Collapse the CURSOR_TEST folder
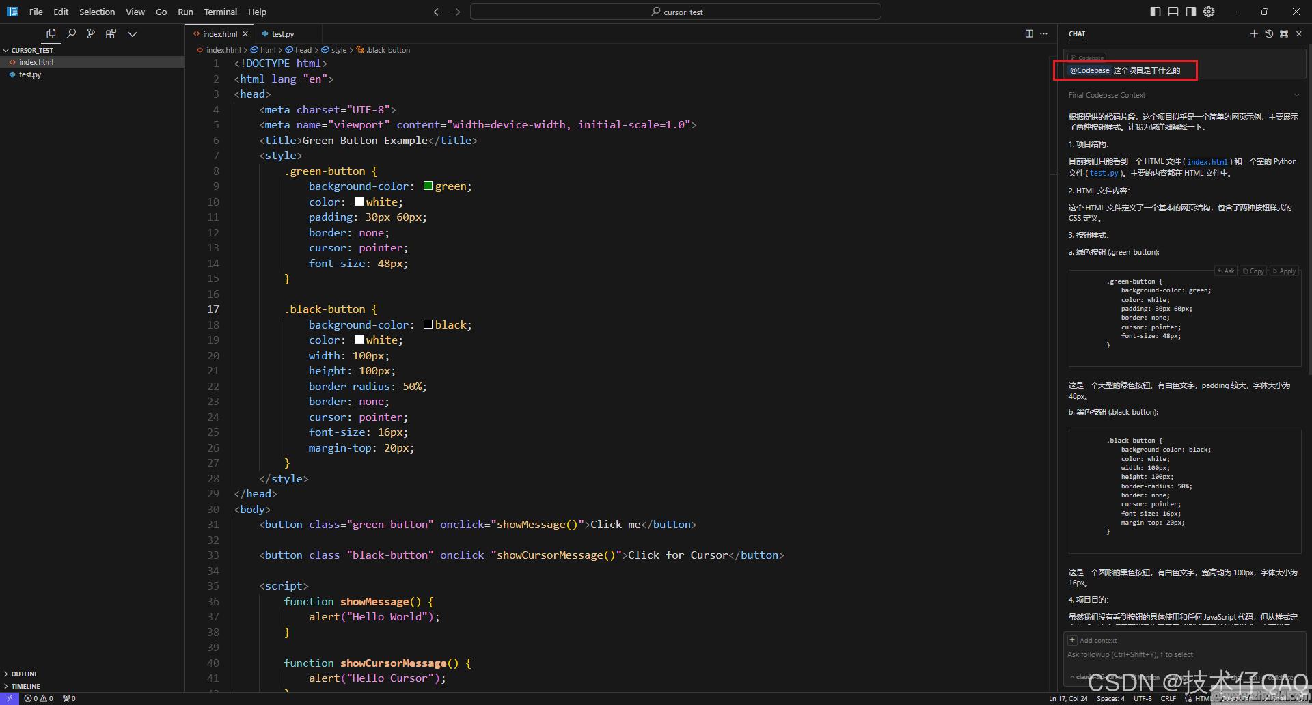Viewport: 1312px width, 705px height. point(31,50)
